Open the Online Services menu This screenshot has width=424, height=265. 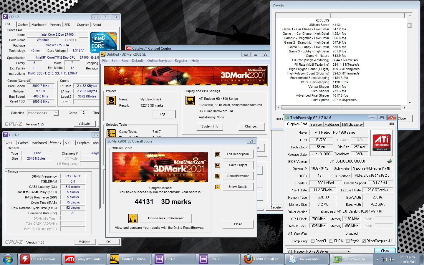[159, 61]
